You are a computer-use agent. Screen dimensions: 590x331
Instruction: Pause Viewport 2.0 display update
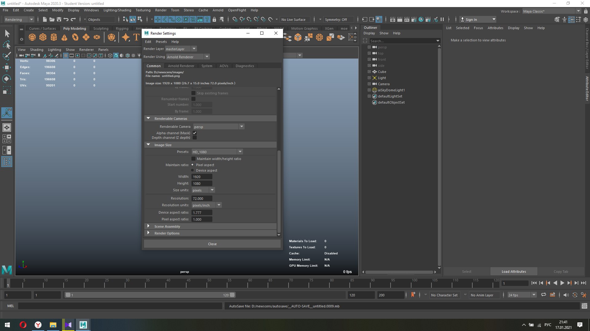(x=442, y=19)
